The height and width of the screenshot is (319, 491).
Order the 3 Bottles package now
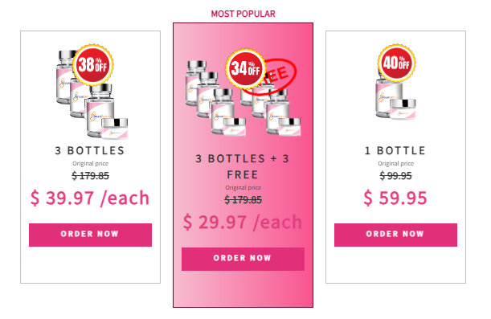tap(90, 235)
